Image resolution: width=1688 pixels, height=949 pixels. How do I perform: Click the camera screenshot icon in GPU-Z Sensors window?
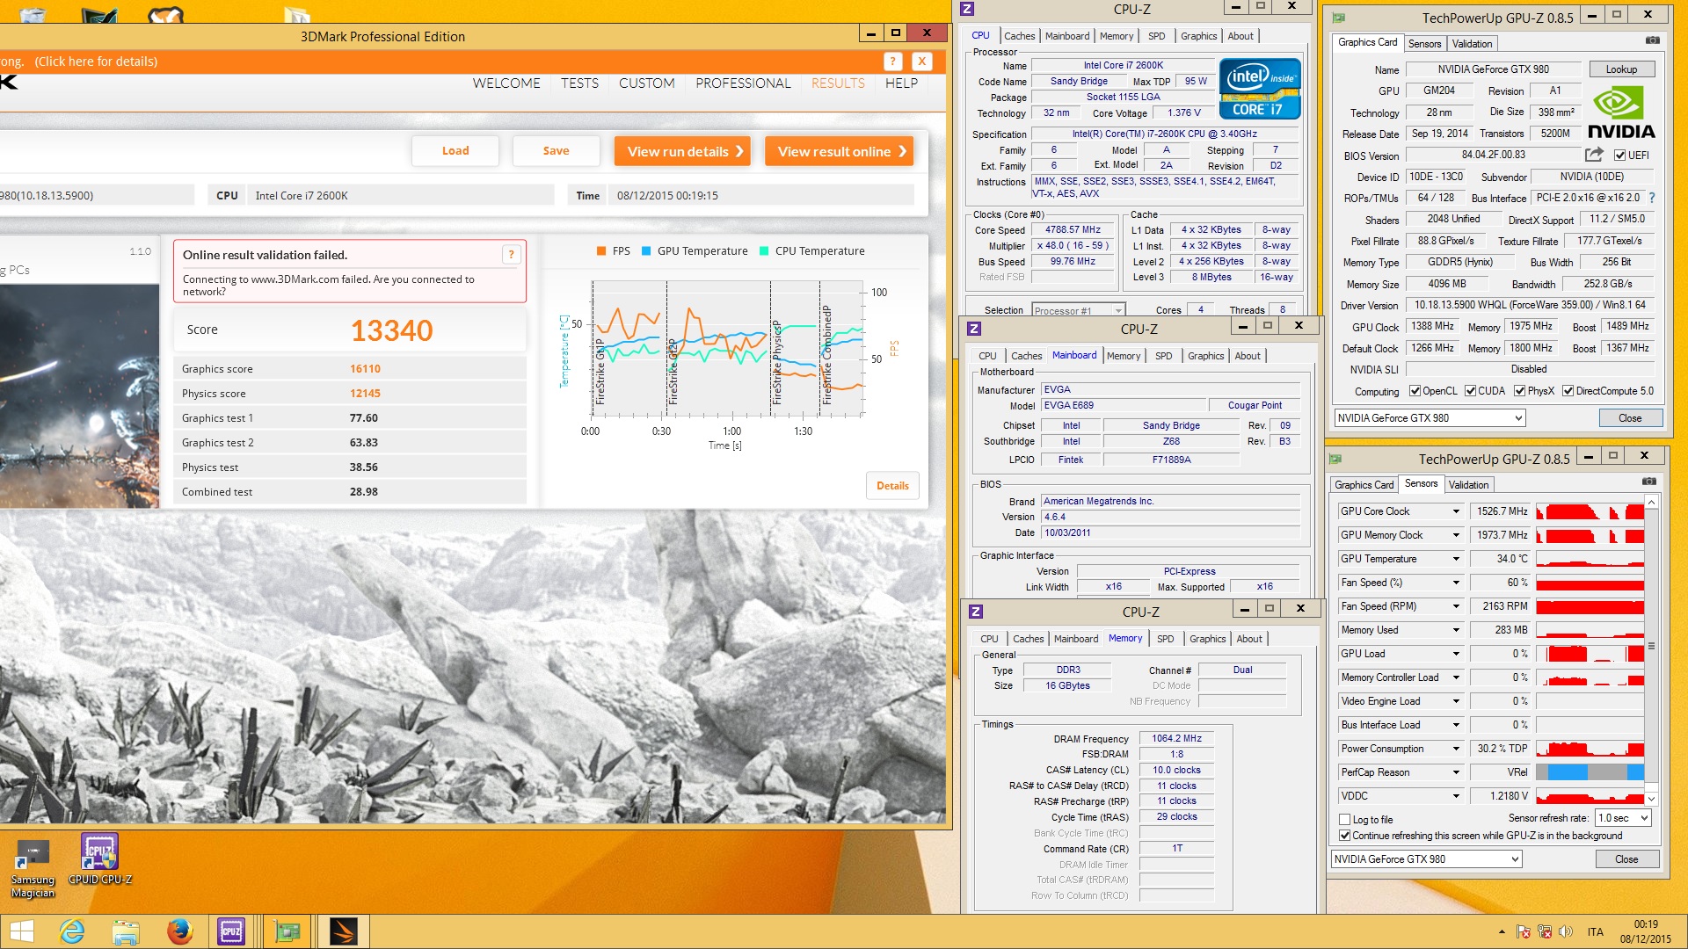(1648, 482)
